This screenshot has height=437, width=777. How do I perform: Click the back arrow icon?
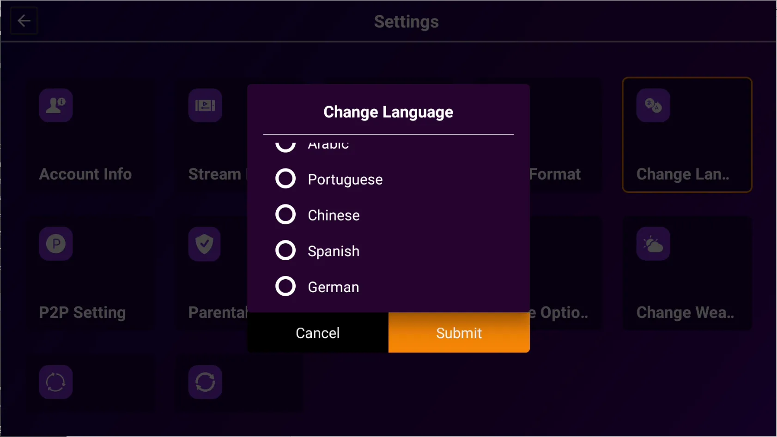24,21
